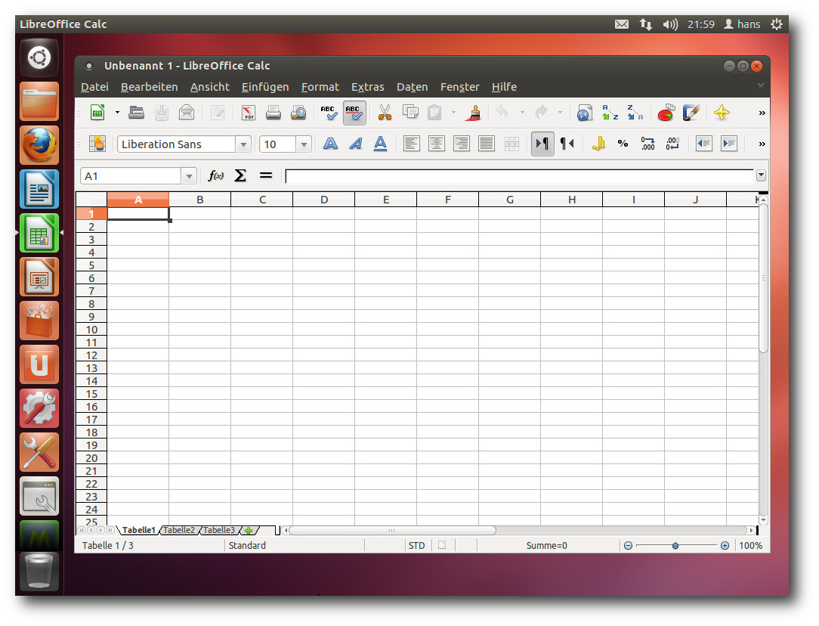
Task: Open the Function Wizard icon
Action: point(216,176)
